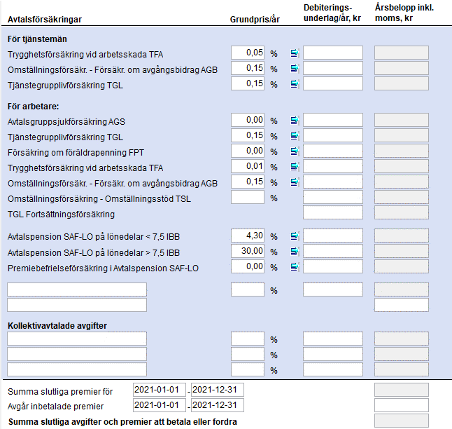
Task: Click Debiteringsunderlag field for tjänstemän TGL
Action: (x=333, y=83)
